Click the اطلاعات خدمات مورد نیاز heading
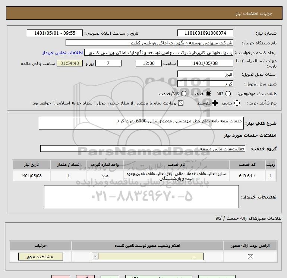This screenshot has height=278, width=287. pyautogui.click(x=250, y=135)
